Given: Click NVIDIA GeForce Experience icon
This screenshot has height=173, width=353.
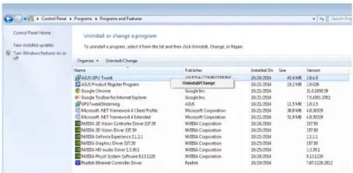Looking at the screenshot, I should tap(78, 137).
